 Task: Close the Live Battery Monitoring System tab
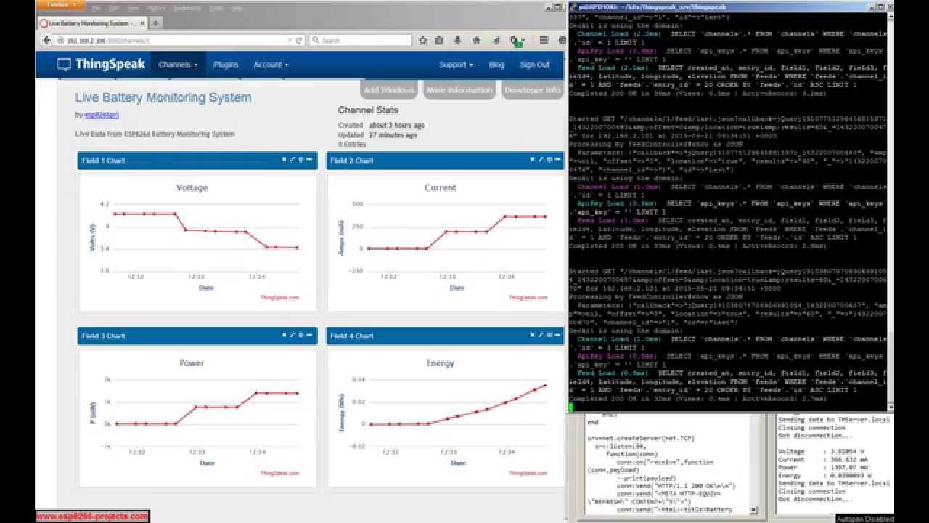[142, 23]
